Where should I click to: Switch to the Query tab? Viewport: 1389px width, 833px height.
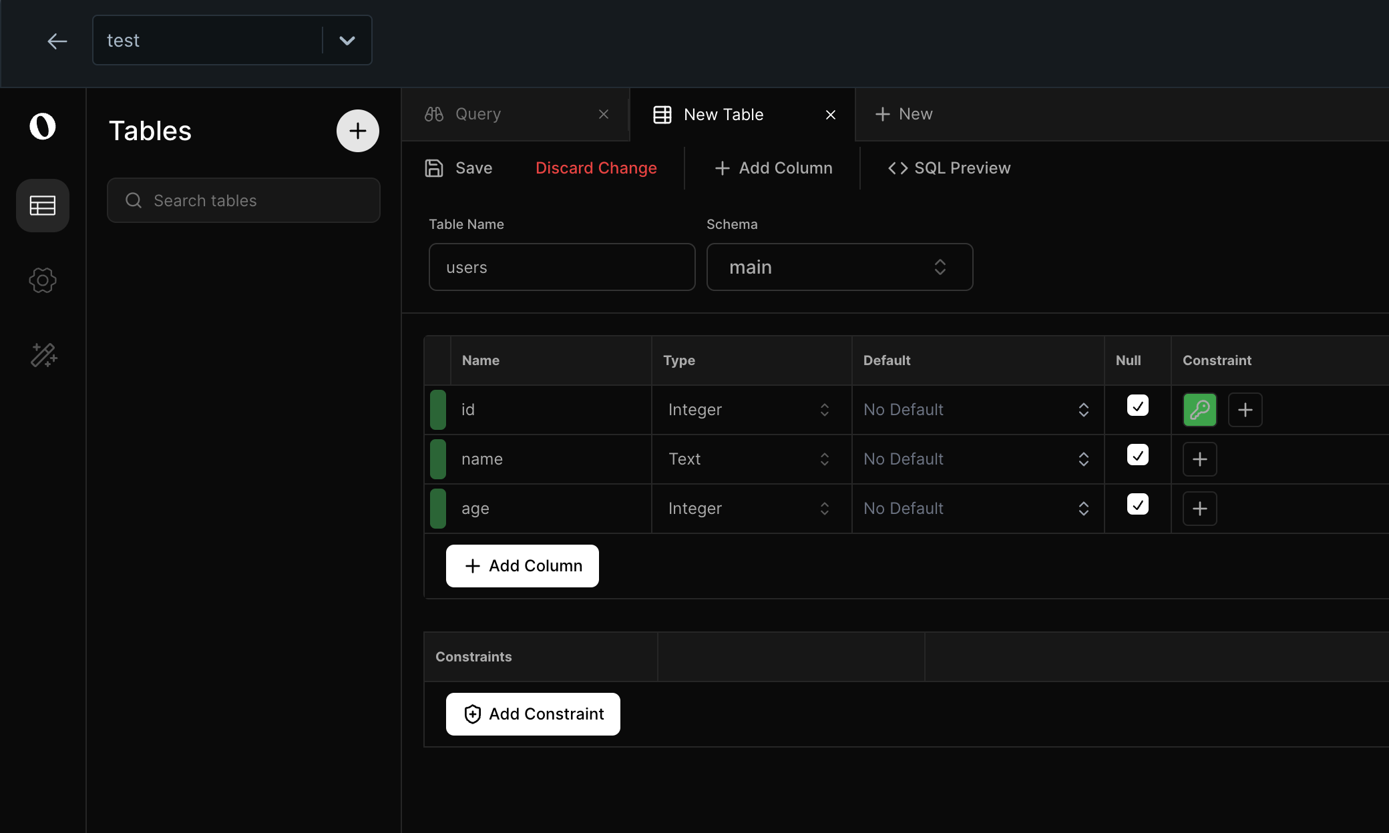tap(477, 114)
